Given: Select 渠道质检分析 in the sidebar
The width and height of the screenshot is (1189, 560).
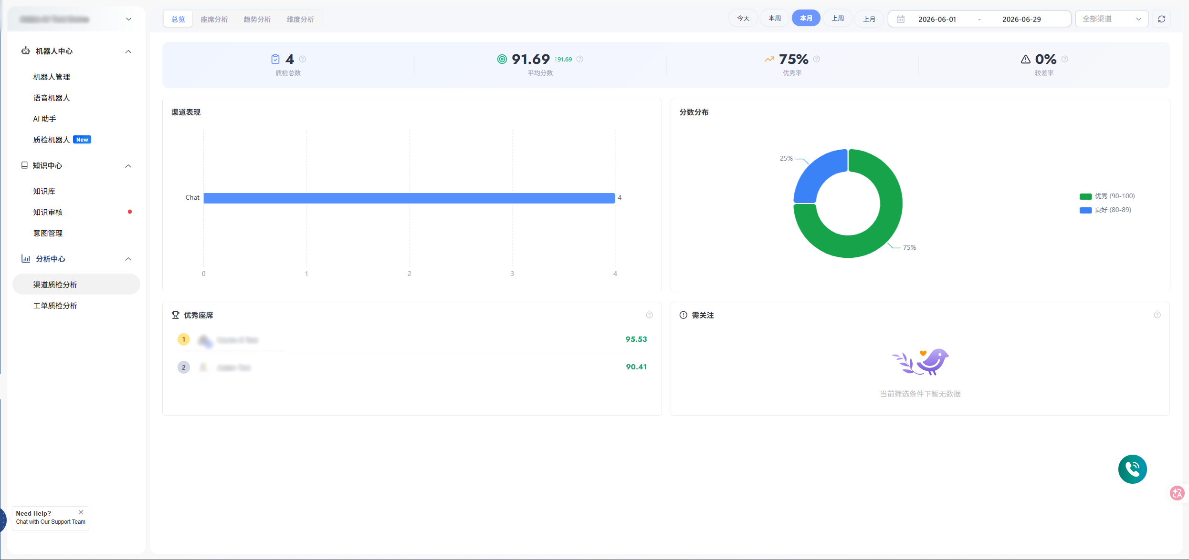Looking at the screenshot, I should [x=76, y=285].
